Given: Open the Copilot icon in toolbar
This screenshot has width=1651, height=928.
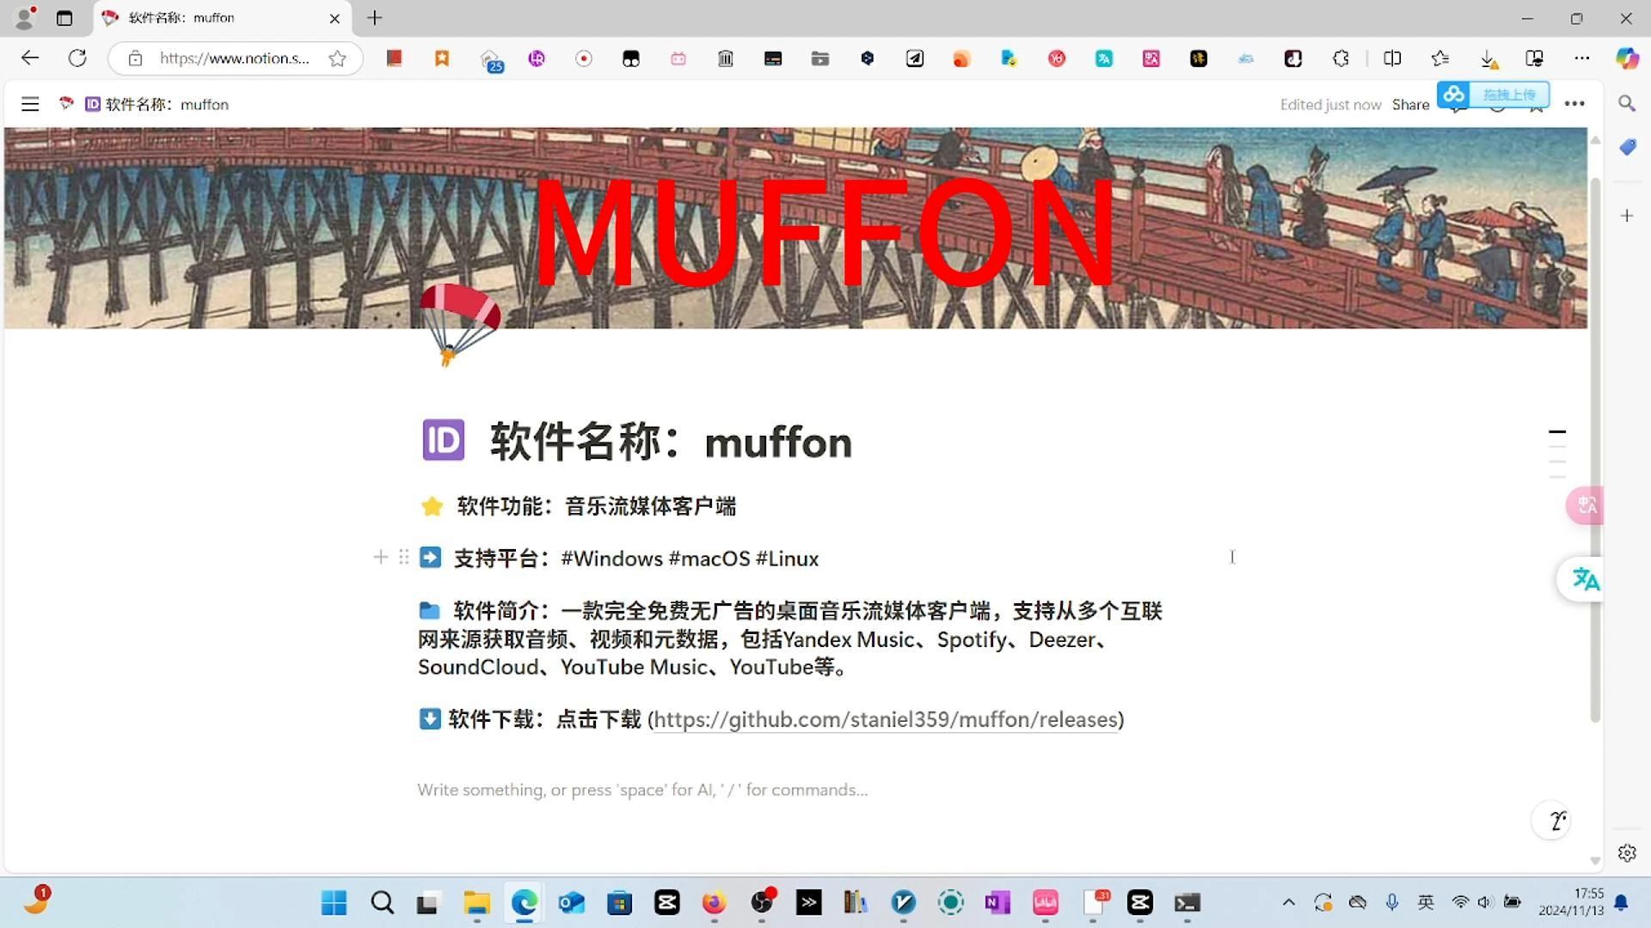Looking at the screenshot, I should coord(1627,58).
